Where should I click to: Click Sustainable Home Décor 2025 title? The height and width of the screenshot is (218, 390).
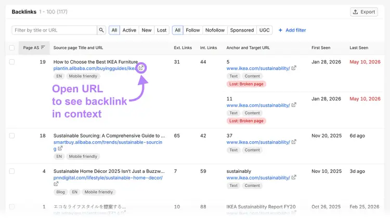click(x=109, y=171)
